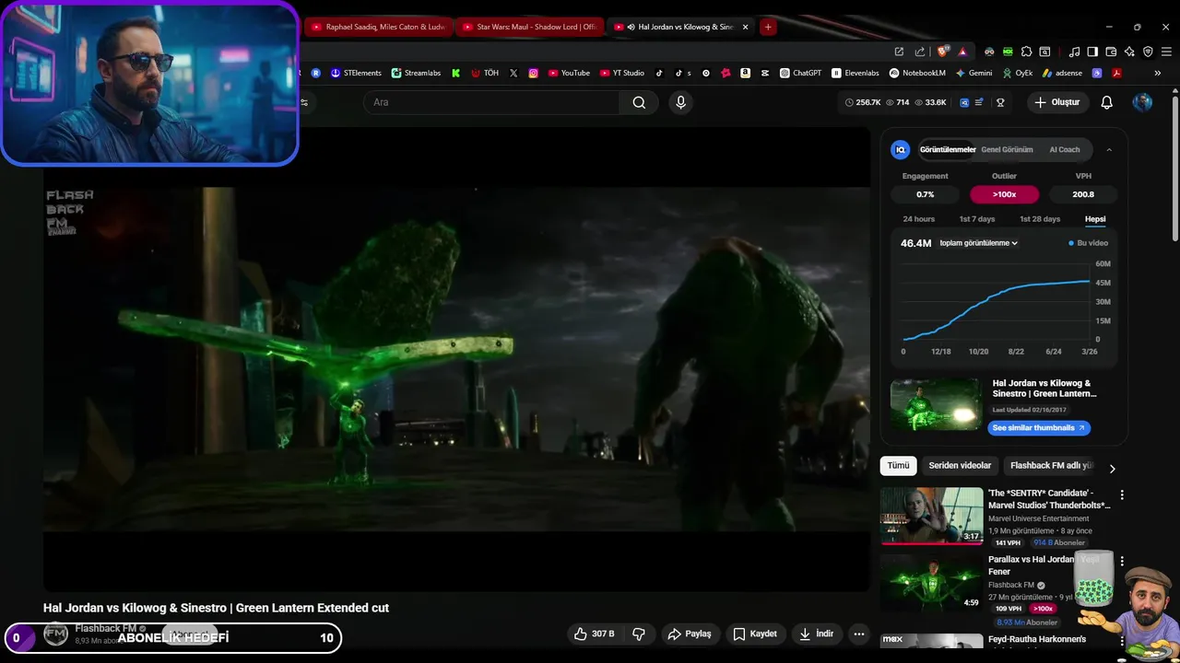Screen dimensions: 1180x663
Task: Toggle the browser sidebar panel icon
Action: pyautogui.click(x=1092, y=52)
